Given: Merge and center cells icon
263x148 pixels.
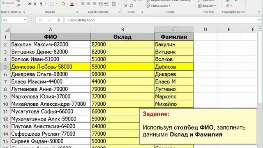Looking at the screenshot, I should [x=114, y=4].
